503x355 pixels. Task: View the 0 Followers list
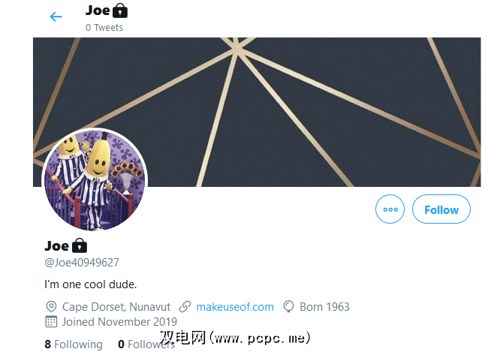click(x=146, y=344)
